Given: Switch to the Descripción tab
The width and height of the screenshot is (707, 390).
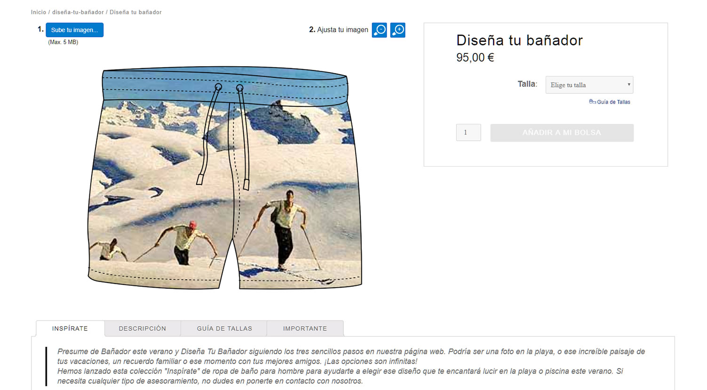Looking at the screenshot, I should (143, 329).
